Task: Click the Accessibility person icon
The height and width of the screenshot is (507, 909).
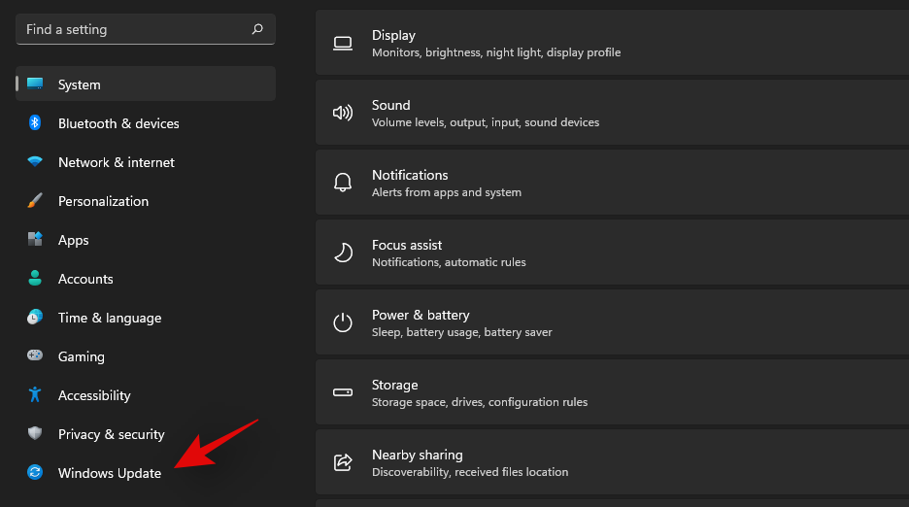Action: 35,395
